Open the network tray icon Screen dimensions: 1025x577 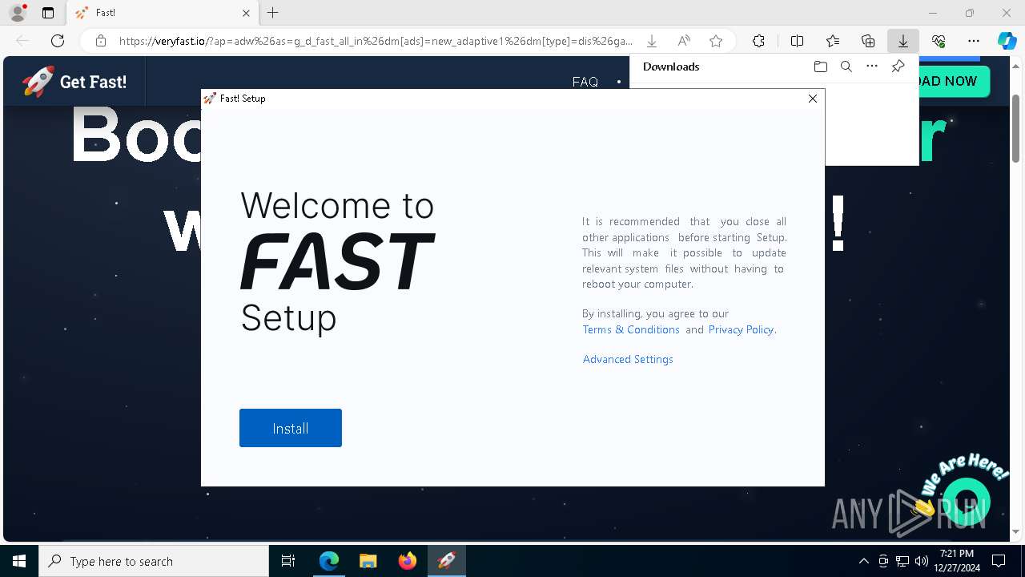click(902, 561)
